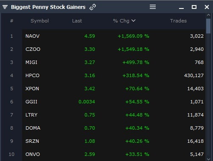This screenshot has width=213, height=161.
Task: Click the link chain icon in title bar
Action: pyautogui.click(x=93, y=7)
